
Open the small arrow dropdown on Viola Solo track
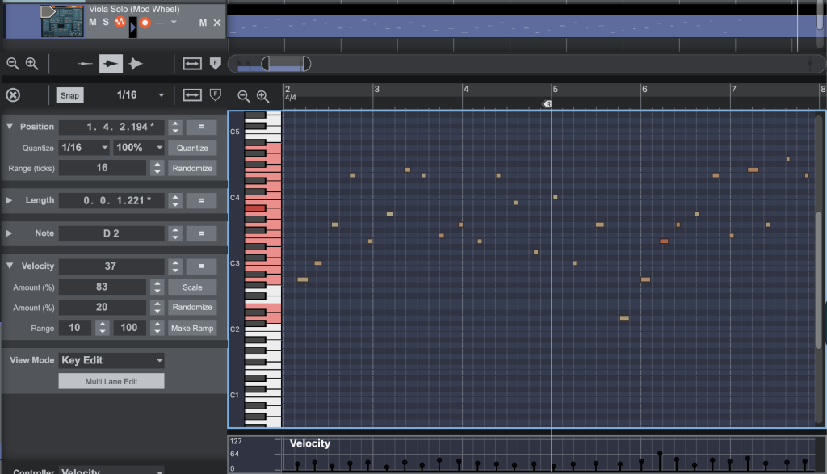174,22
